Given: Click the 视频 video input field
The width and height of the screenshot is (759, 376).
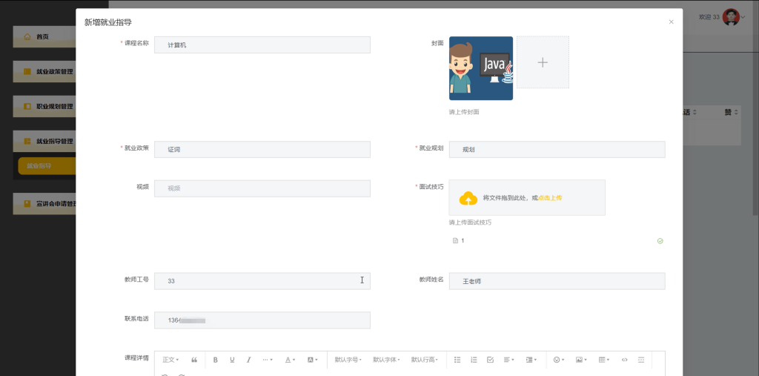Looking at the screenshot, I should click(x=262, y=188).
